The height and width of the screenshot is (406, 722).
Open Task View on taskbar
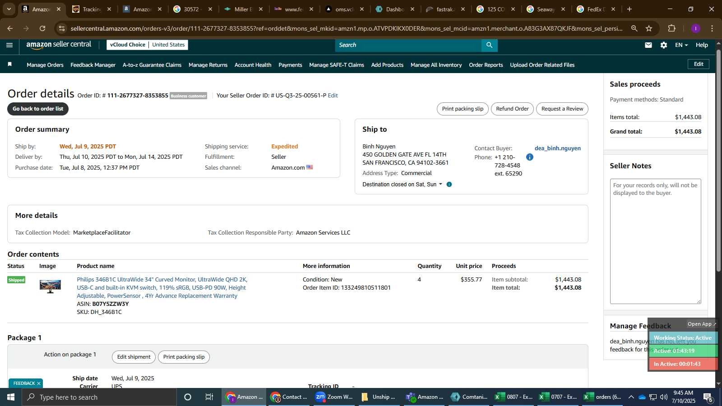click(x=209, y=397)
